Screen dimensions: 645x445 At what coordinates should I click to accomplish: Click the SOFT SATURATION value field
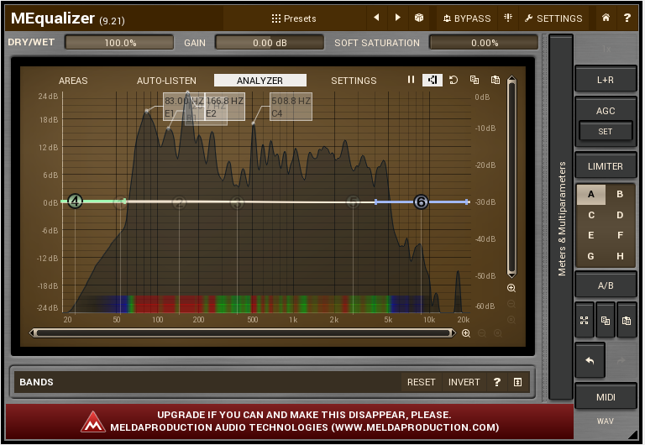(484, 42)
